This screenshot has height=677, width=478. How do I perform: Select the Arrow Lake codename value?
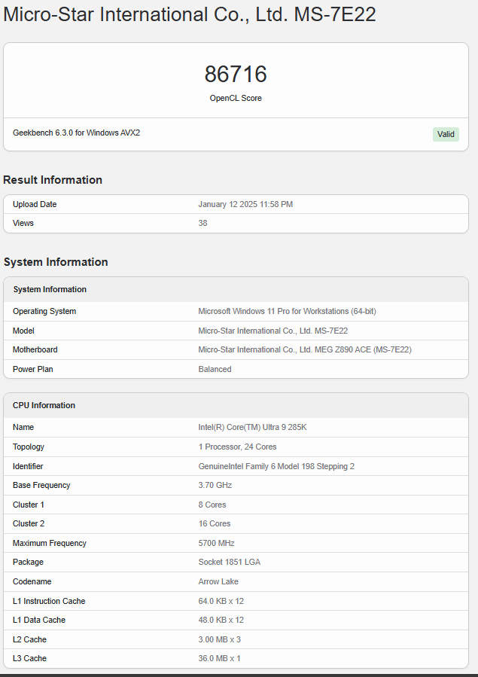pos(218,581)
